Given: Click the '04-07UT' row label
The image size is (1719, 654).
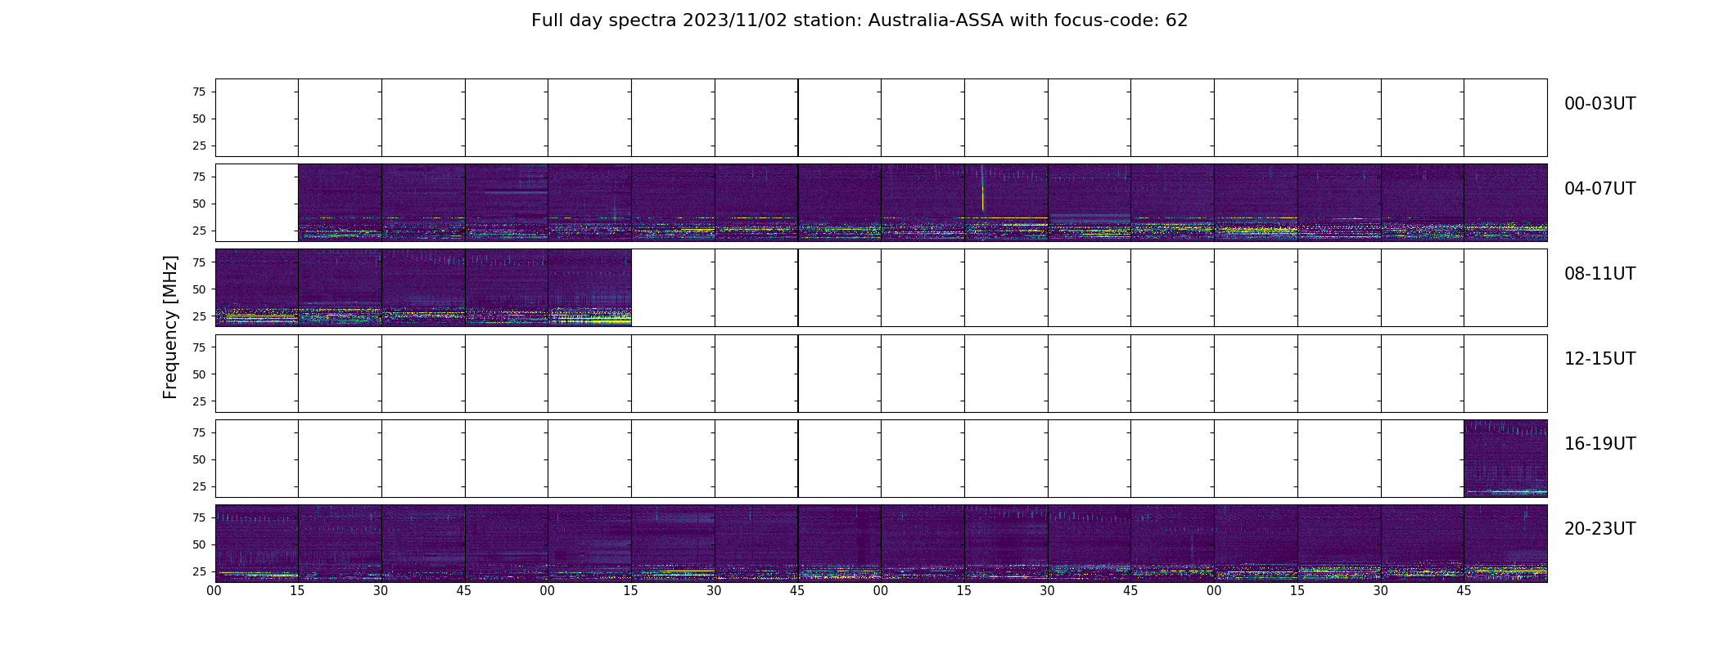Looking at the screenshot, I should click(x=1599, y=189).
